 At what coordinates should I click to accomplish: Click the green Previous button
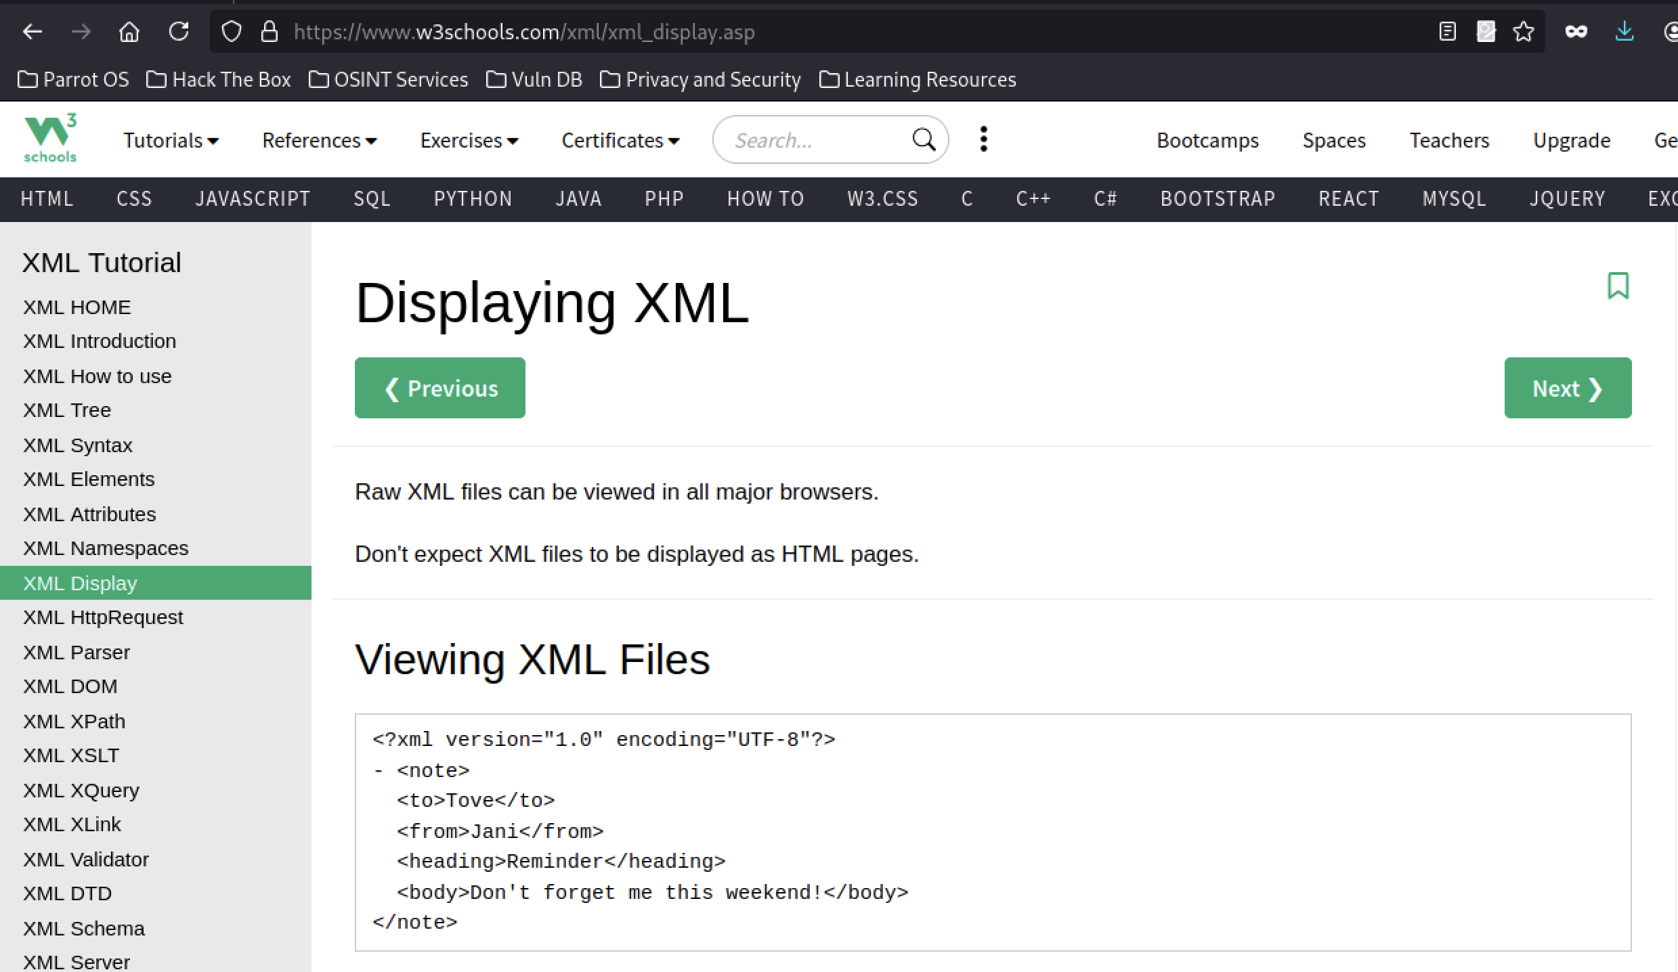[439, 387]
